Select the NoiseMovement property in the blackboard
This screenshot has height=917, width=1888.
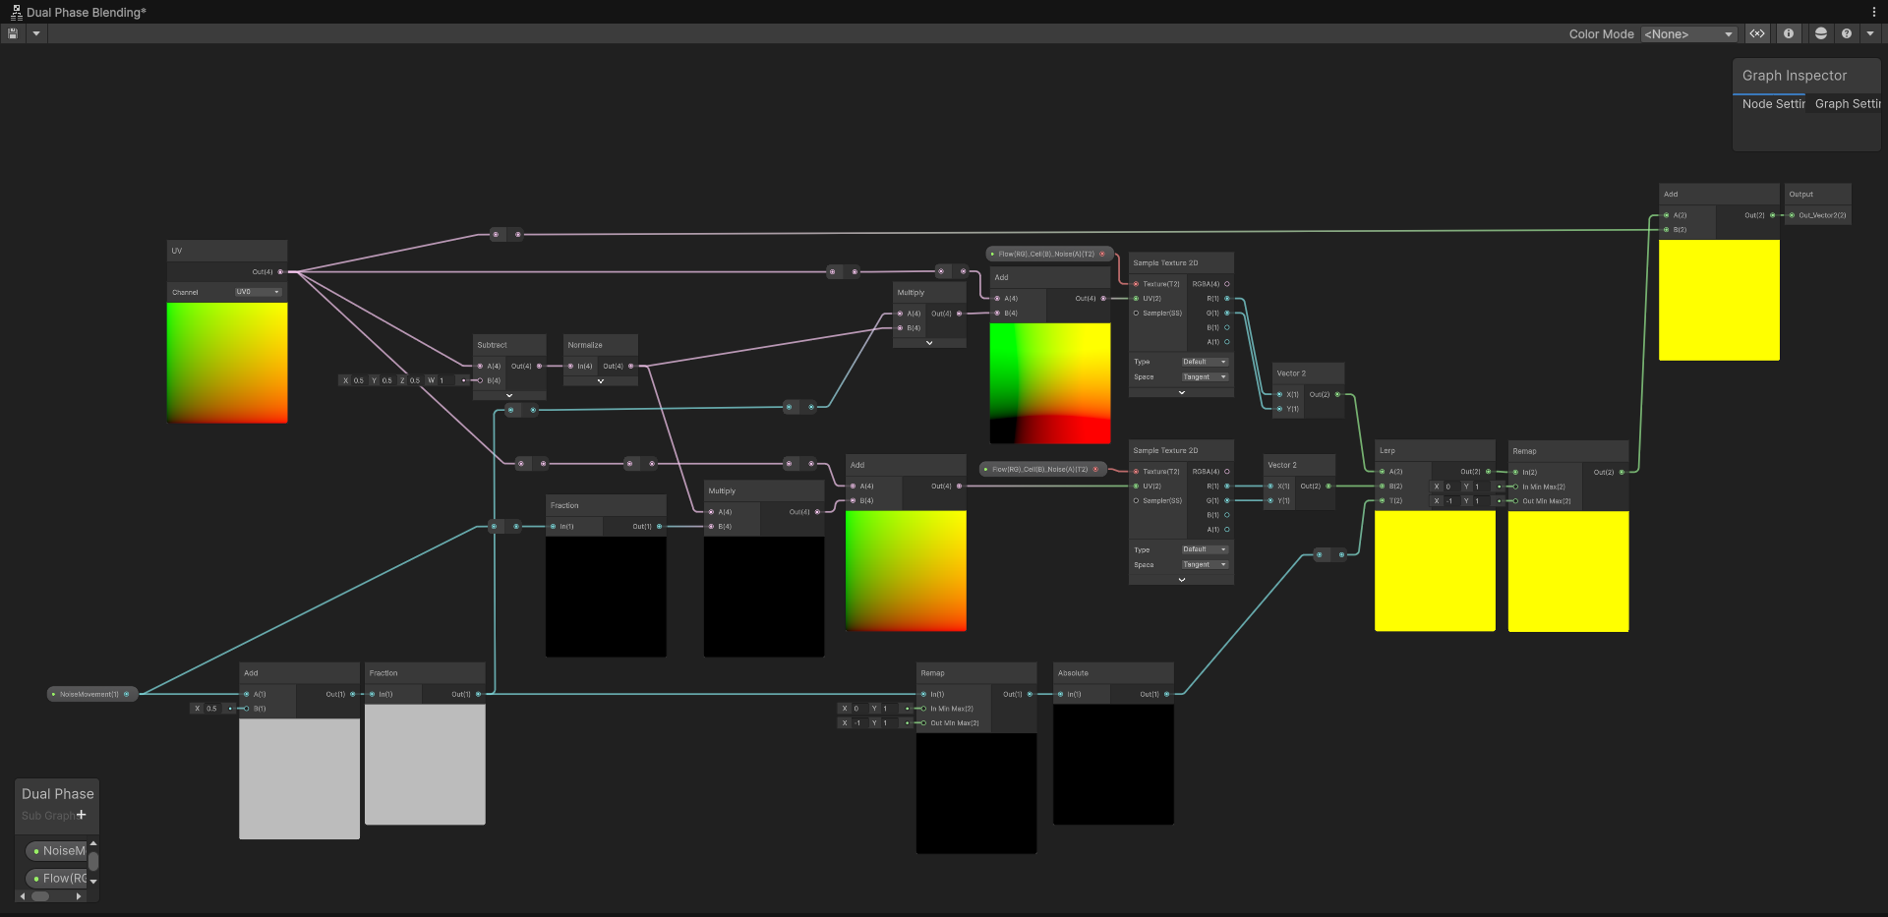tap(57, 850)
